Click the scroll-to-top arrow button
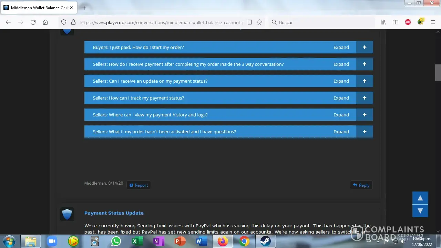 (x=420, y=198)
